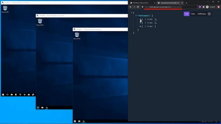221x124 pixels.
Task: Click the browser back arrow
Action: click(x=131, y=7)
